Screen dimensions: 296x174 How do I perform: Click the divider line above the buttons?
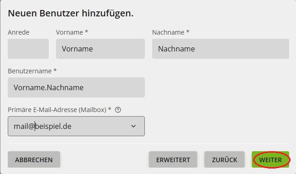[148, 143]
